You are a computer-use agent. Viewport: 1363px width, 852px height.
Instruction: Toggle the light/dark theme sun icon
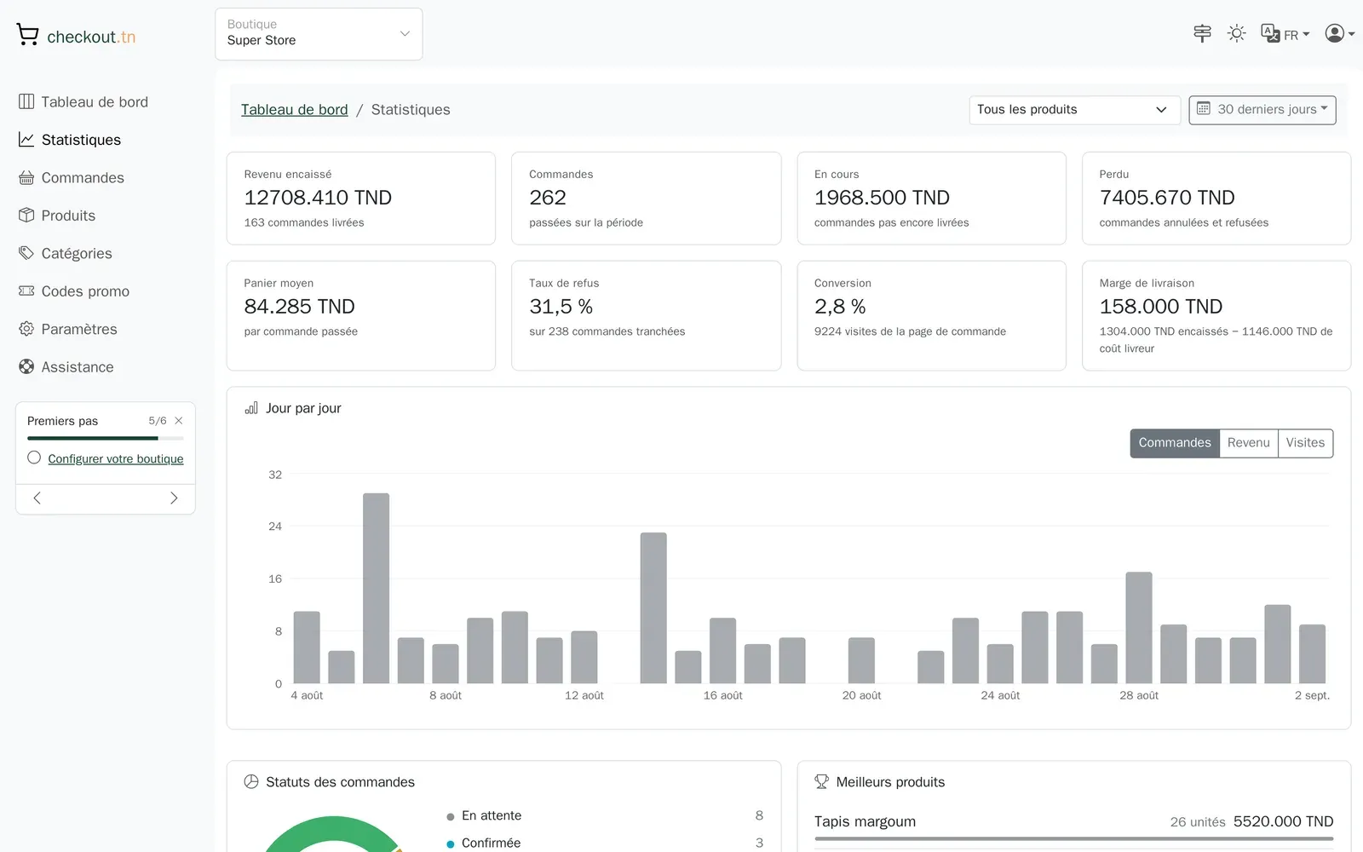point(1236,33)
